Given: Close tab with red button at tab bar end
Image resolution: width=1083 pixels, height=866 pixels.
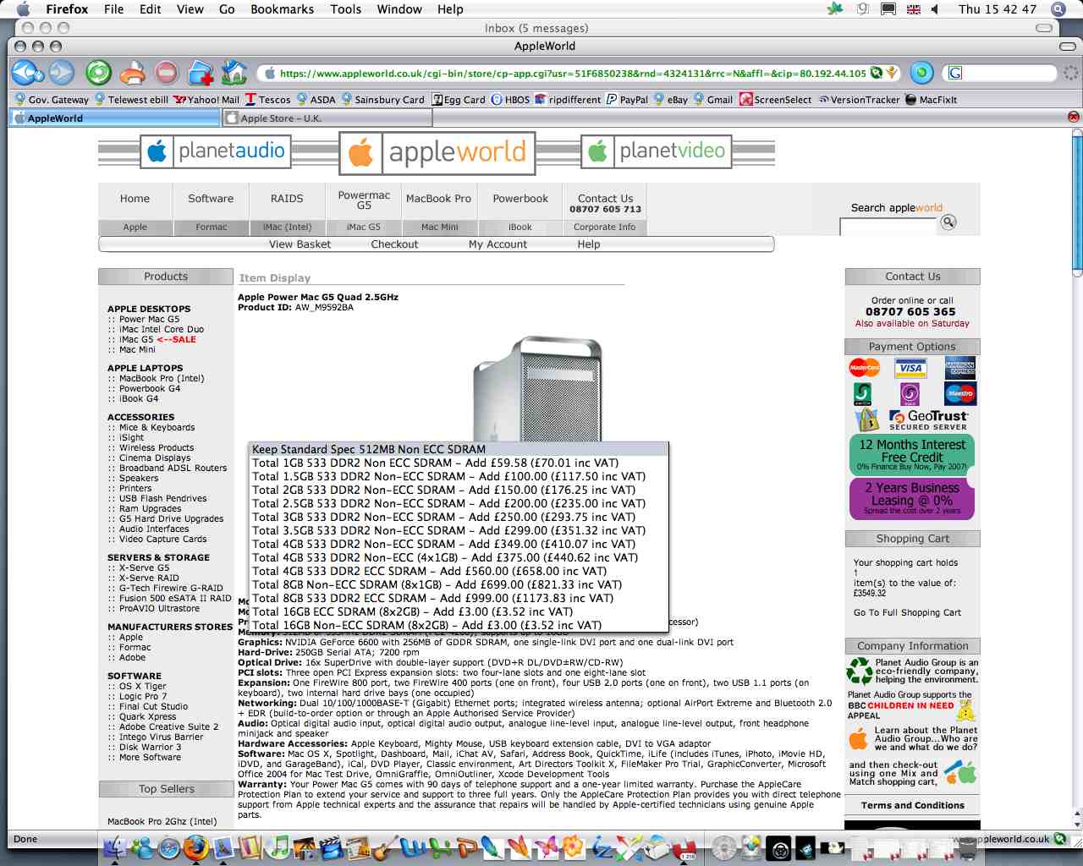Looking at the screenshot, I should 1074,117.
